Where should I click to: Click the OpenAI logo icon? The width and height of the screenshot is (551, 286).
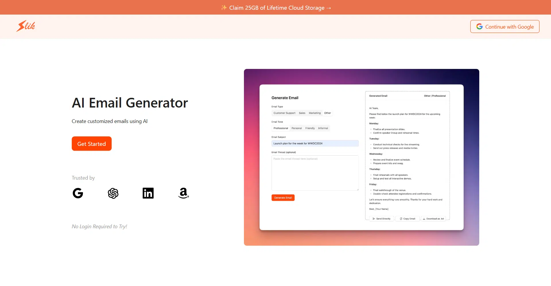point(113,193)
